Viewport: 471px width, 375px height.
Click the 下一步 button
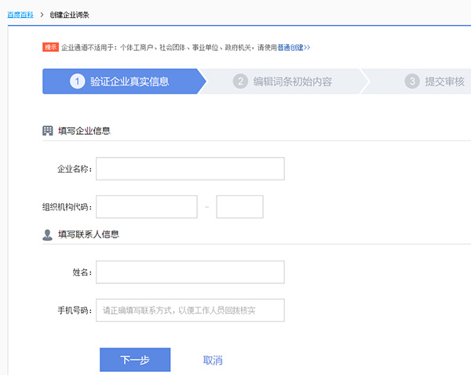click(x=135, y=359)
